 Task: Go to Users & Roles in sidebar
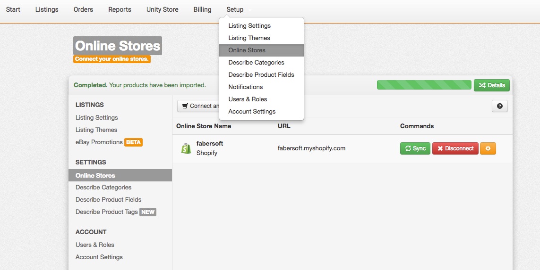pos(94,245)
